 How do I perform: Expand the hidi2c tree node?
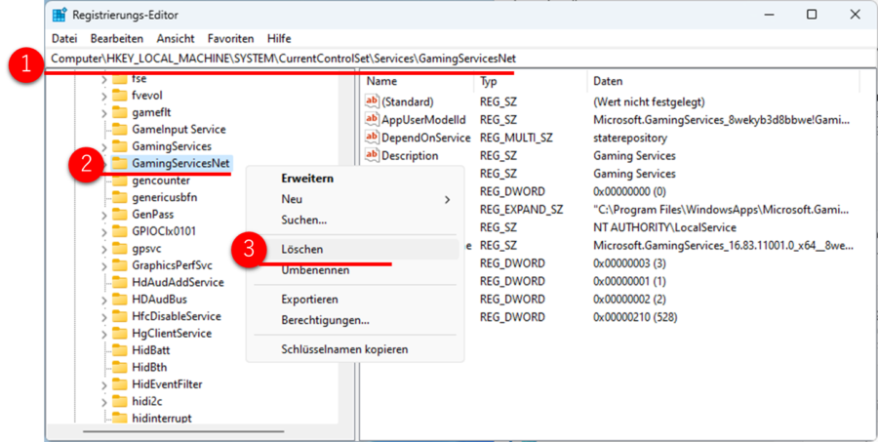[104, 402]
